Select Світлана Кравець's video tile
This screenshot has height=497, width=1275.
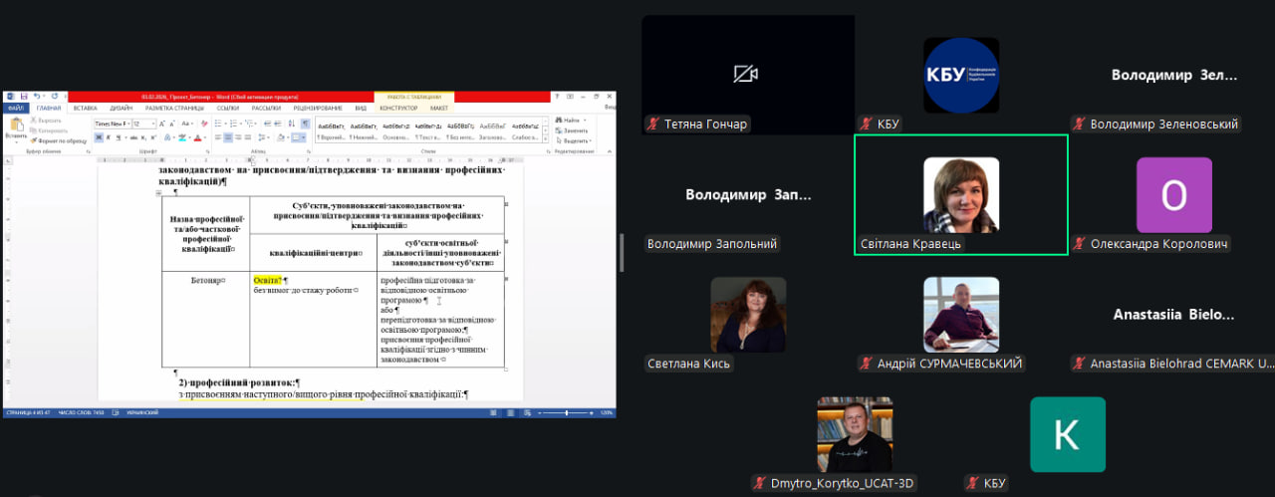[960, 195]
